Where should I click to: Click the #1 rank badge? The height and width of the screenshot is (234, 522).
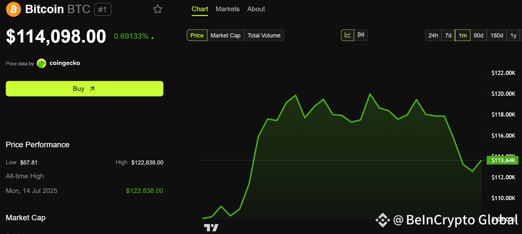pos(103,10)
